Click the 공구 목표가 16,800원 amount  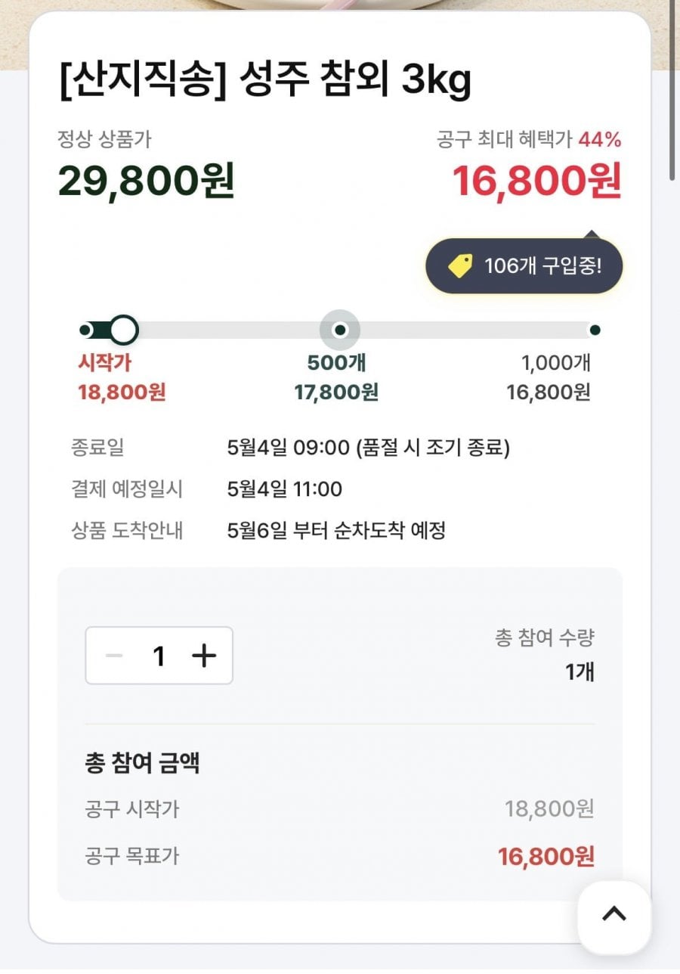click(546, 857)
